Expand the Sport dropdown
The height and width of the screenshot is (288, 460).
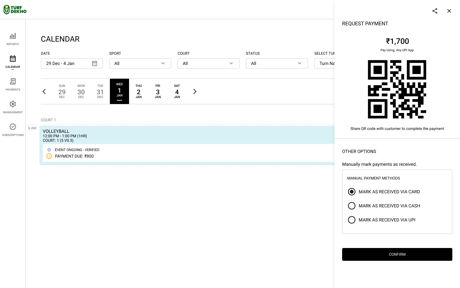pos(140,63)
